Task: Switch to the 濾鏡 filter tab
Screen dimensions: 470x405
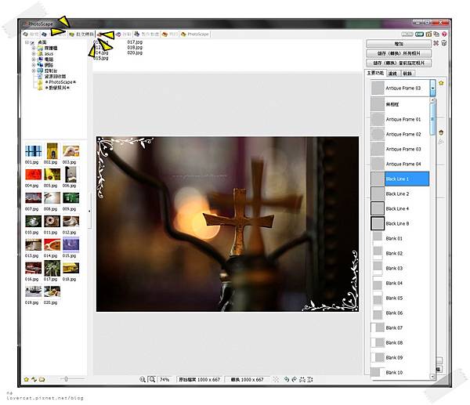Action: [392, 74]
